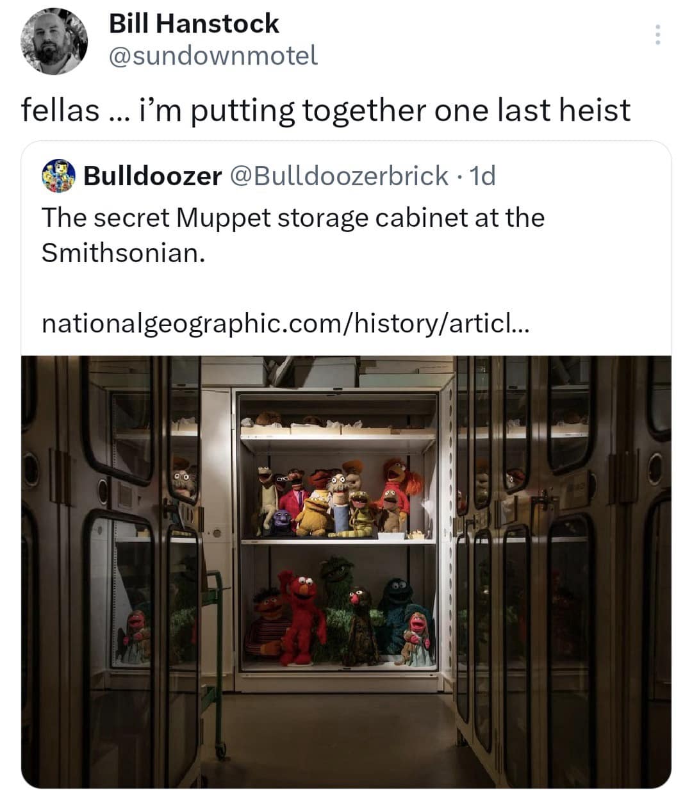The image size is (692, 799).
Task: Click the Bill Hanstock display name
Action: [194, 24]
